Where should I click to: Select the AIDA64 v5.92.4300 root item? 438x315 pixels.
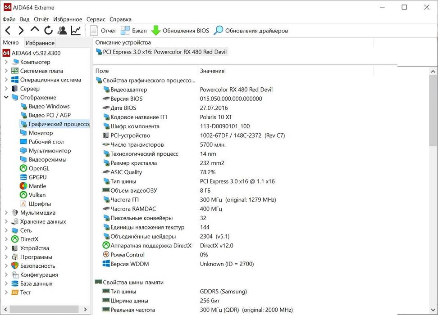(32, 53)
